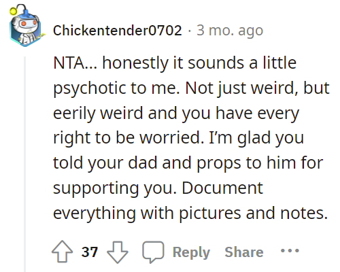The height and width of the screenshot is (272, 340).
Task: Open the three-dot more options menu
Action: coord(290,251)
